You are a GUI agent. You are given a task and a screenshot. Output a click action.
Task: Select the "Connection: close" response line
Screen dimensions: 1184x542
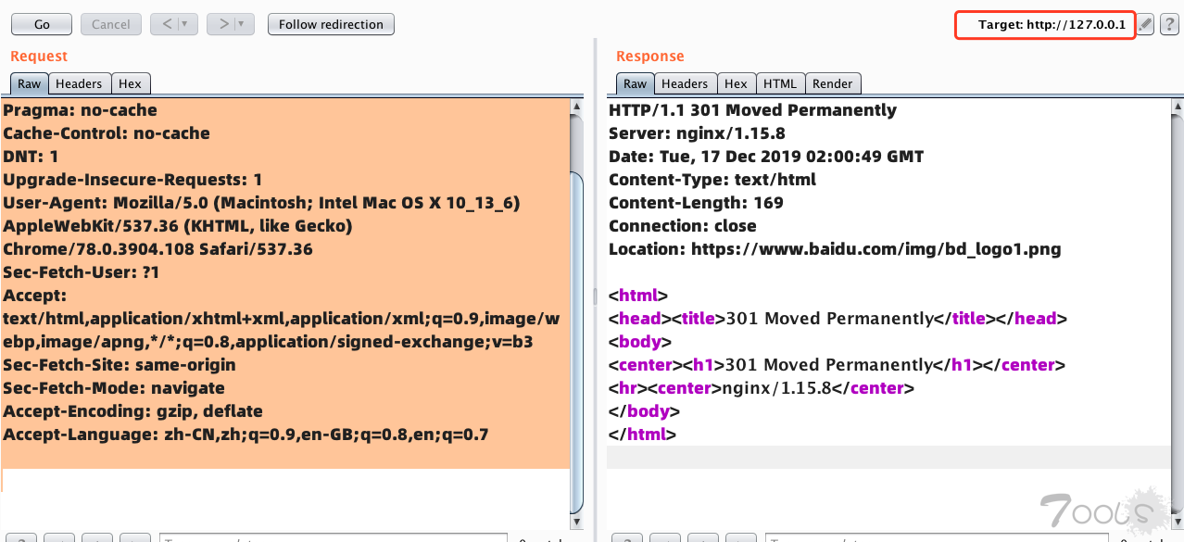pyautogui.click(x=683, y=226)
